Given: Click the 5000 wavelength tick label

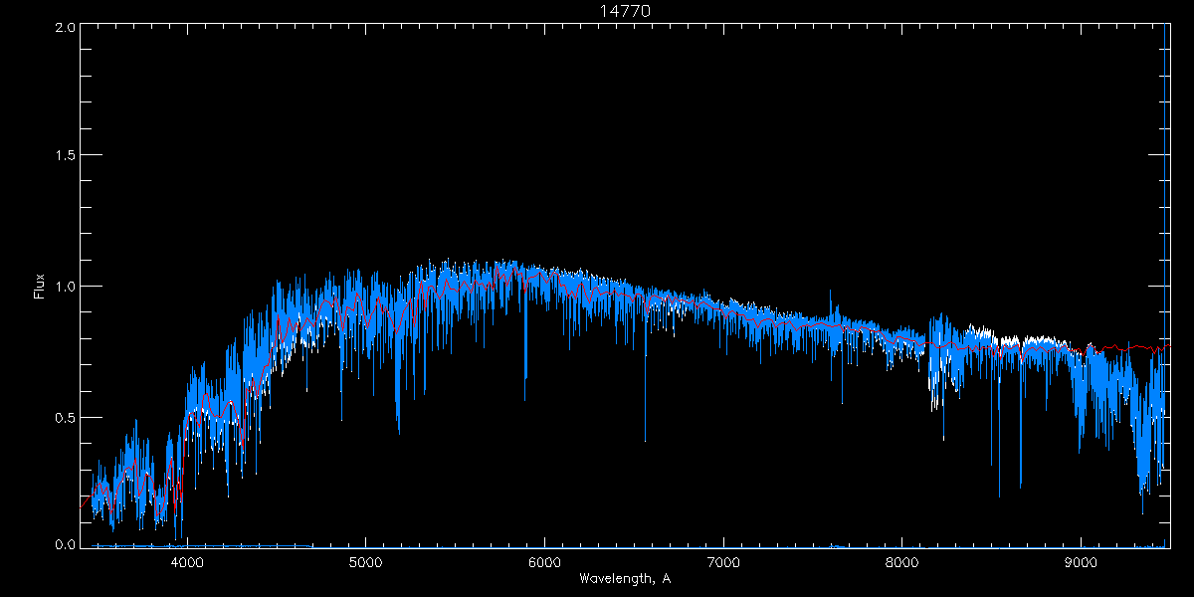Looking at the screenshot, I should 366,562.
